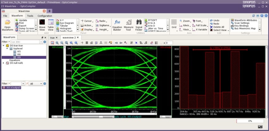The width and height of the screenshot is (269, 131).
Task: Open the Cursor dropdown menu
Action: (x=88, y=21)
